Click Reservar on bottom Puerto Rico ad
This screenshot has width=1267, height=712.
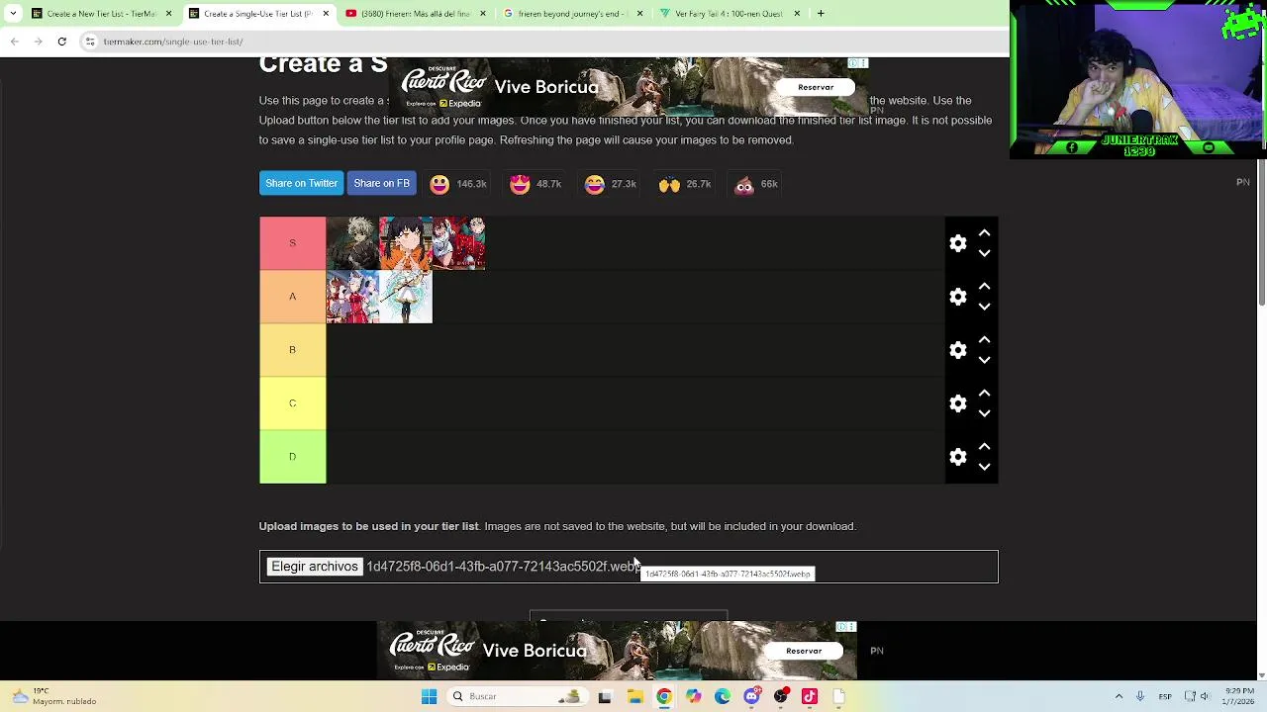coord(804,651)
